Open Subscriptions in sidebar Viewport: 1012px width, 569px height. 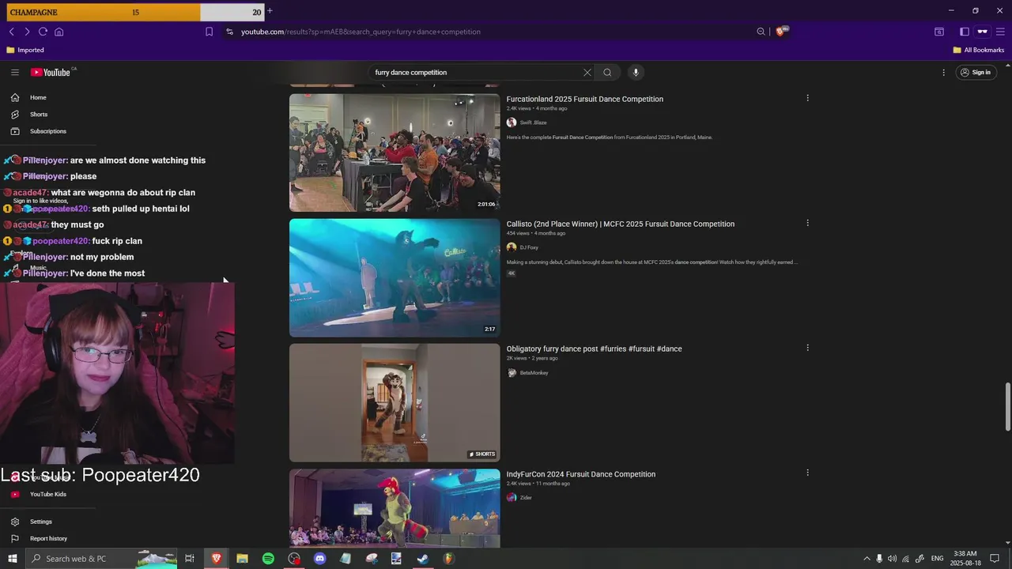47,131
